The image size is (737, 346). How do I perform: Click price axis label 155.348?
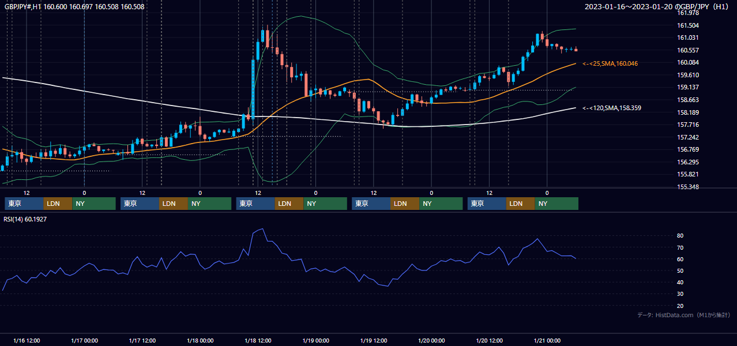[688, 187]
